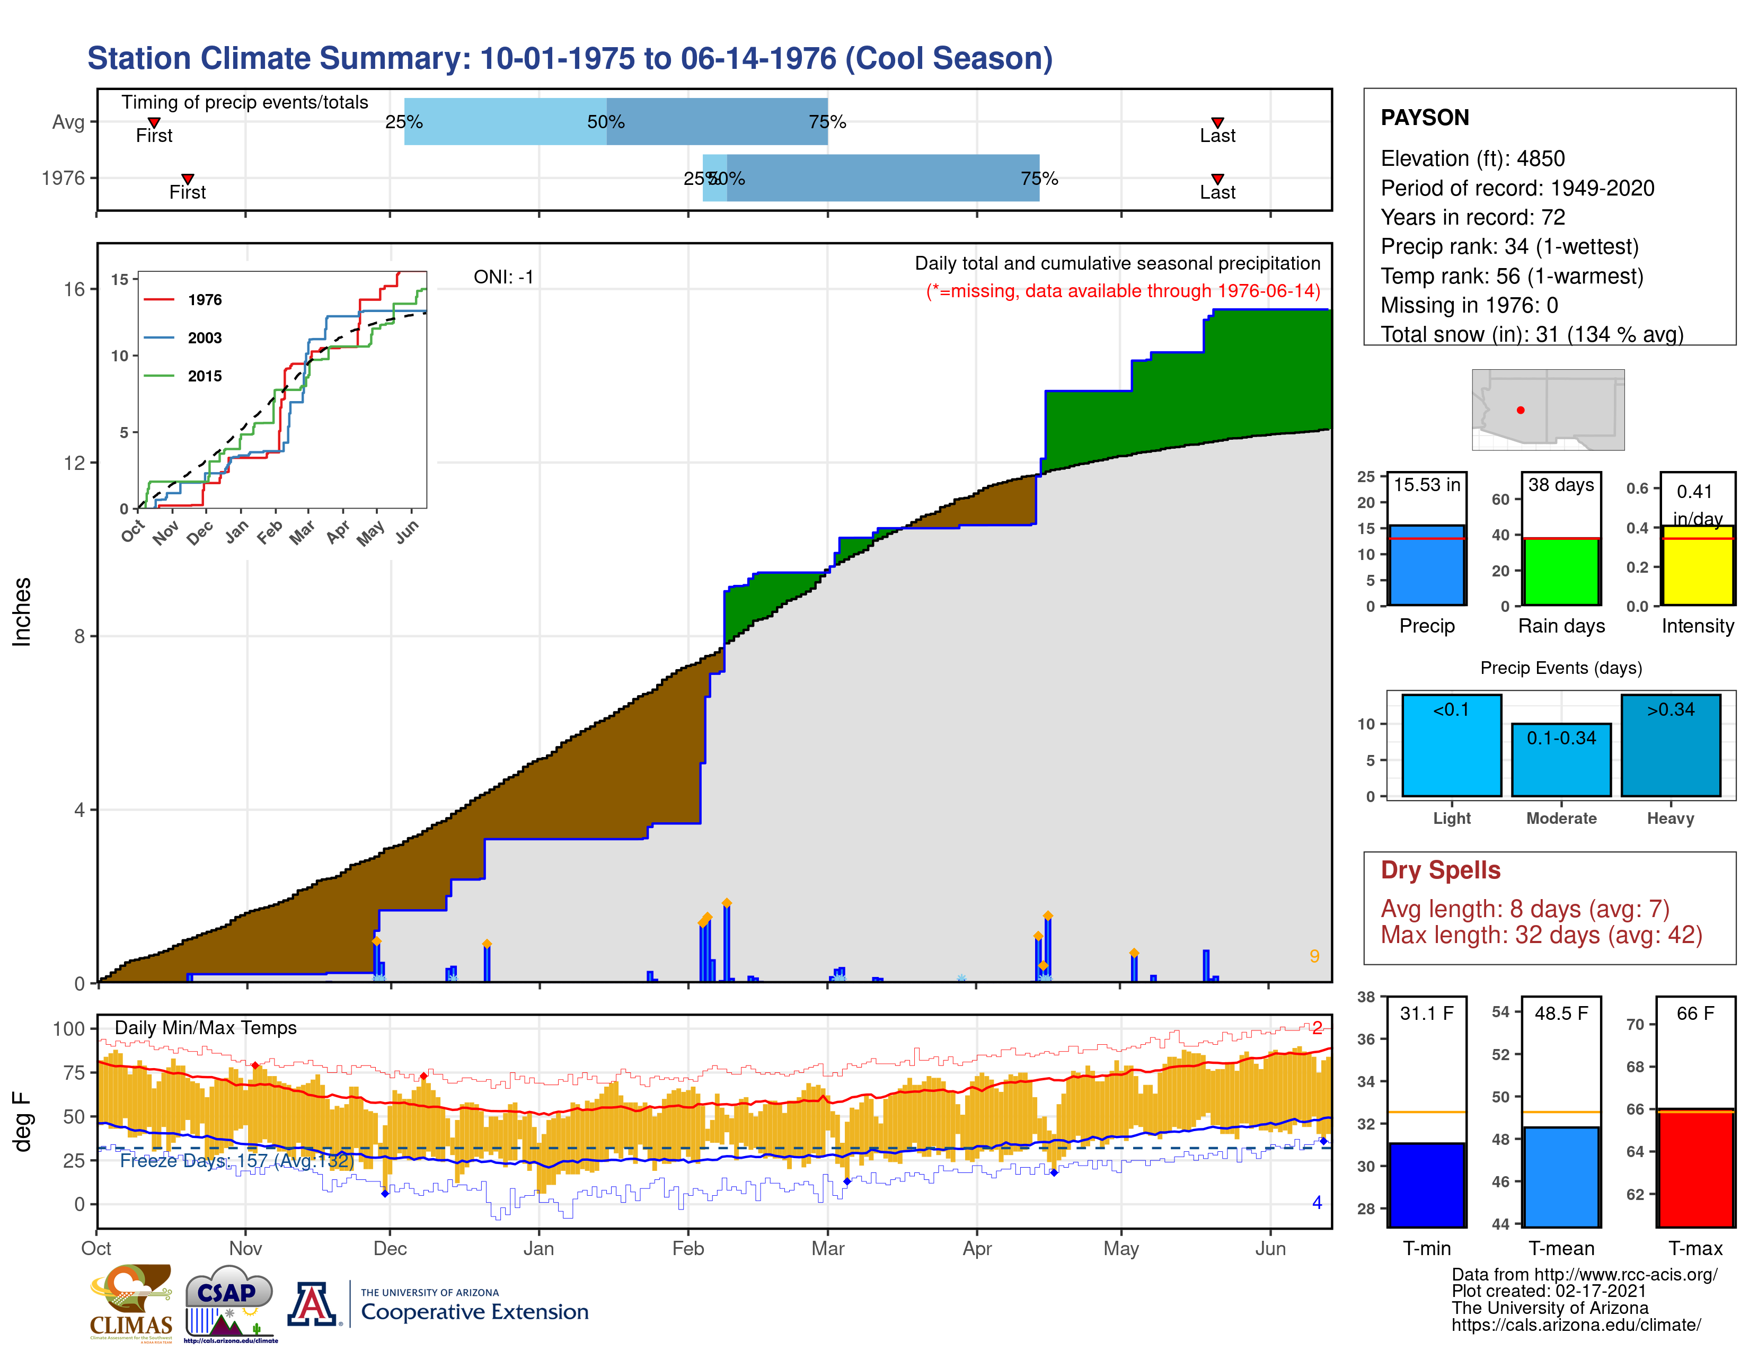Click the green Rain days bar
Viewport: 1749px width, 1351px height.
click(x=1561, y=572)
